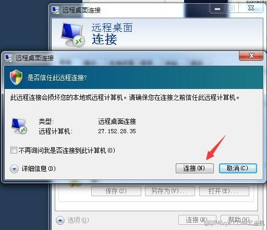Enable the don't ask again checkbox
The image size is (267, 230).
[14, 150]
